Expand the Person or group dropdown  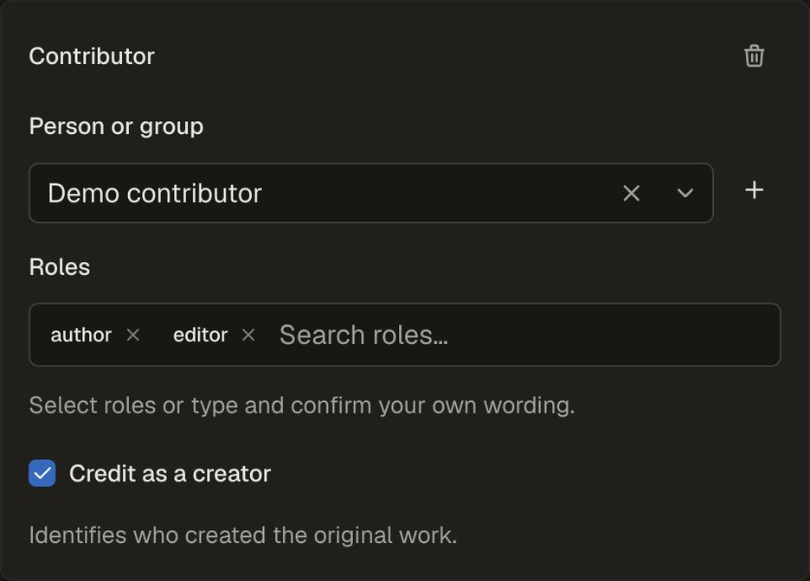click(685, 194)
